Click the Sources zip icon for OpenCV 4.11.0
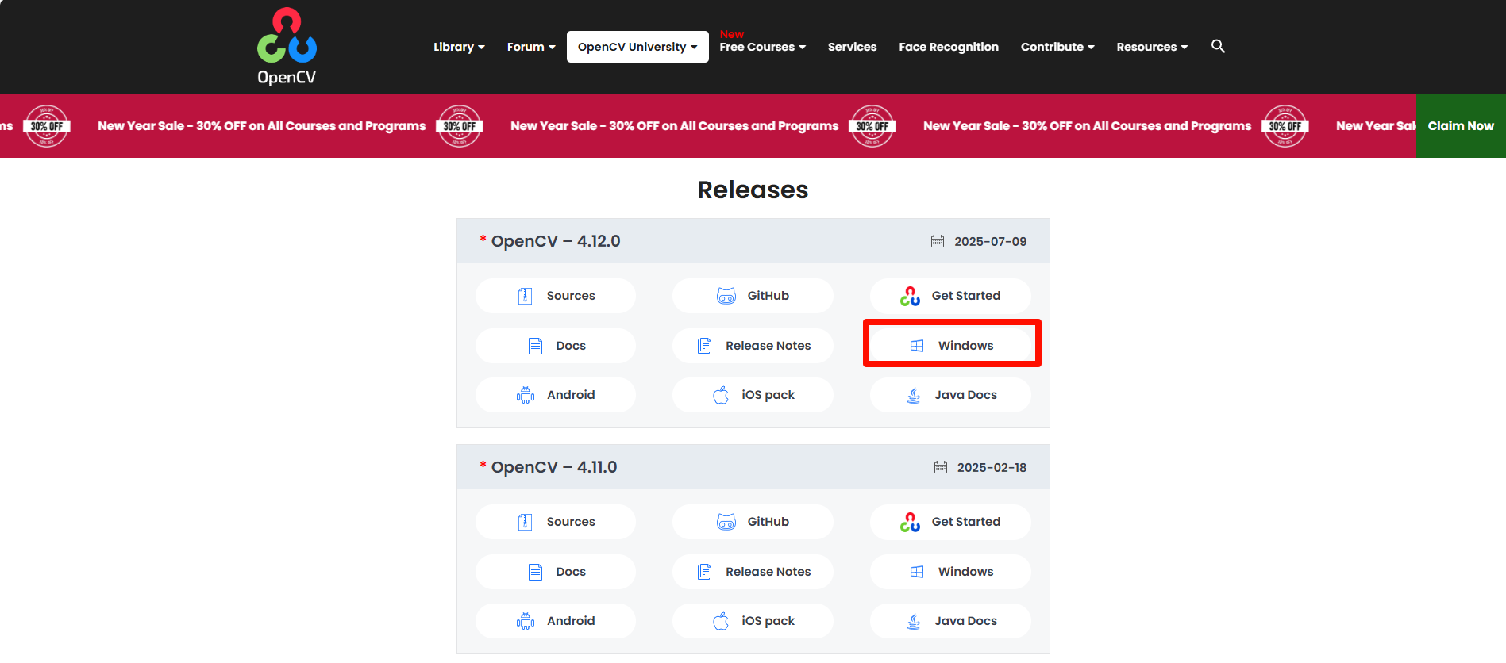This screenshot has width=1506, height=663. point(525,522)
